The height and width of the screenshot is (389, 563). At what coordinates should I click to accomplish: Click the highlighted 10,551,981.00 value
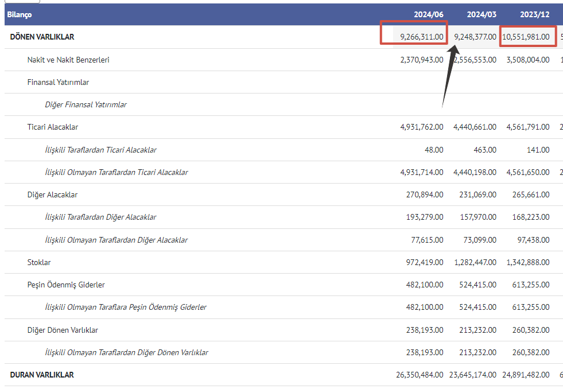pos(526,37)
